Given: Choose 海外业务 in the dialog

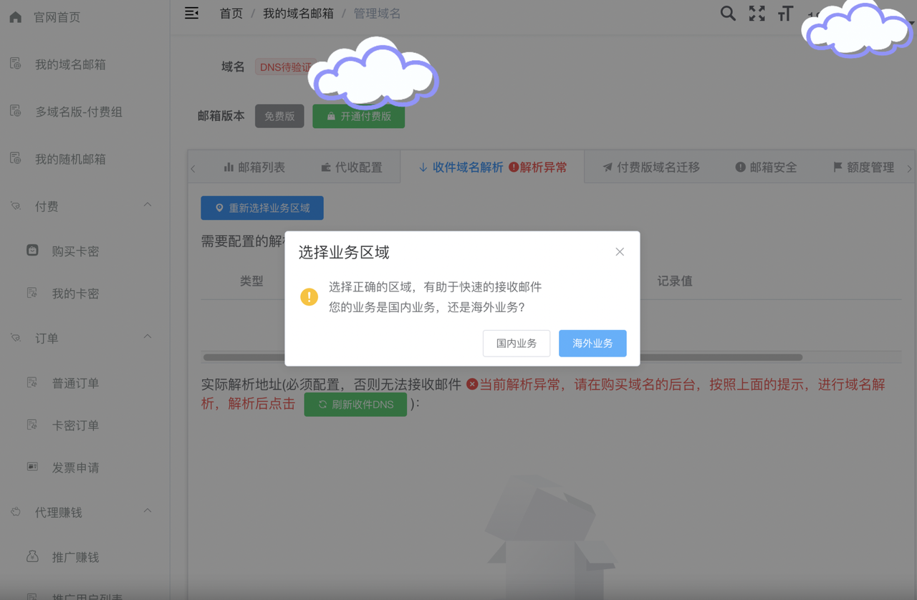Looking at the screenshot, I should pos(592,344).
